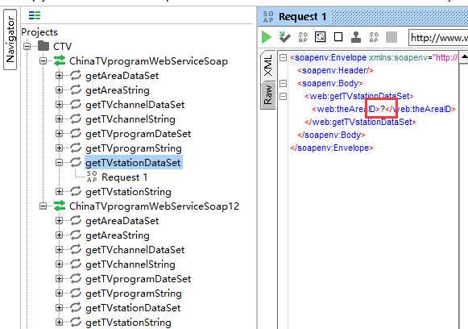Switch to the Raw view tab

click(268, 95)
